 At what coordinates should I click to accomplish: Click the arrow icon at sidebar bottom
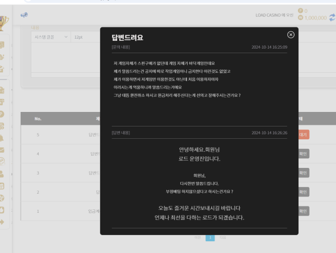click(x=3, y=222)
